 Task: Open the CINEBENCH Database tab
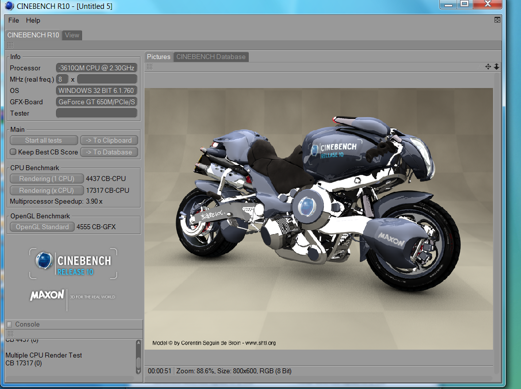point(211,57)
